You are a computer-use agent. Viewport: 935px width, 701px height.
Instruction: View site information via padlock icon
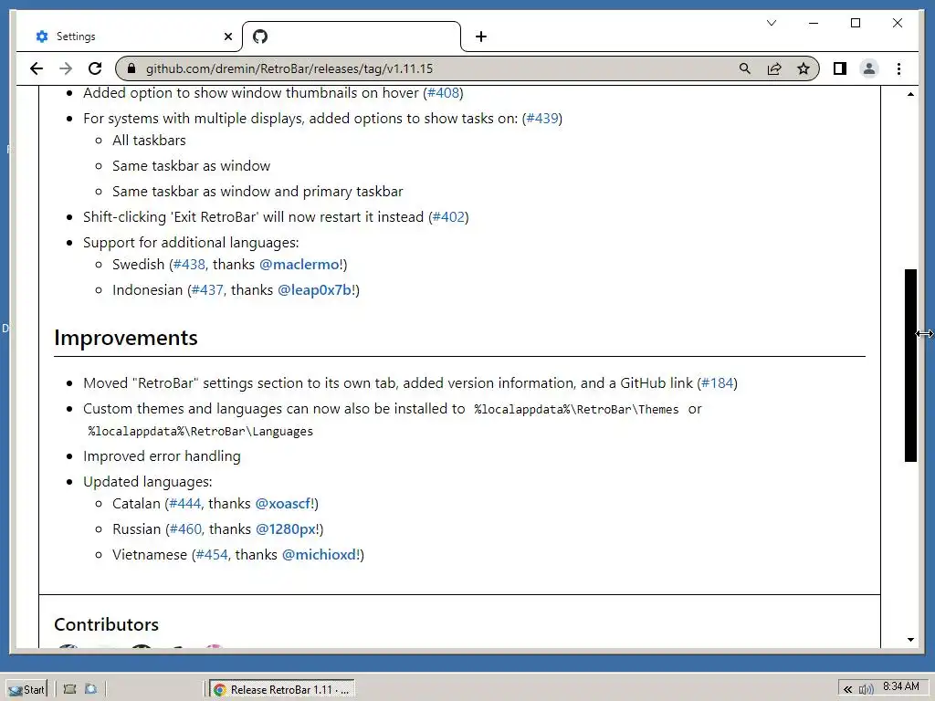[x=131, y=68]
